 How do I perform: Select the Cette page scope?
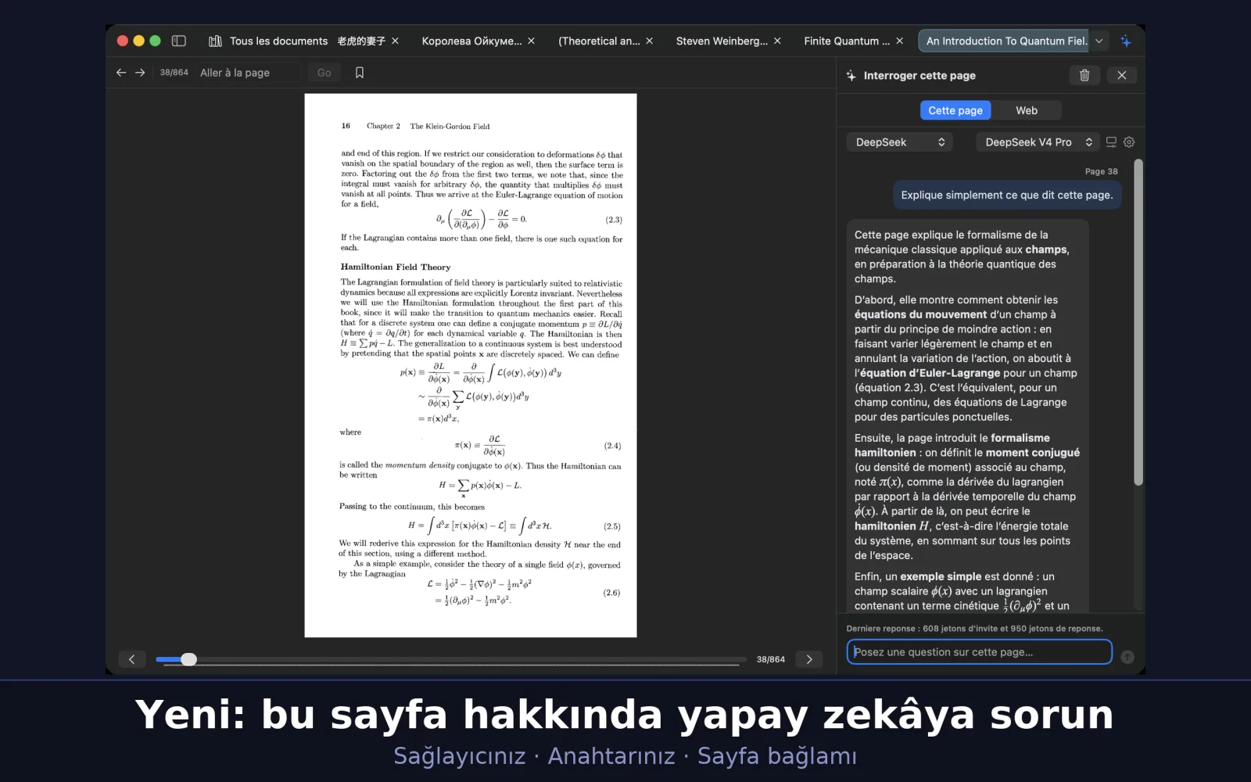tap(955, 110)
